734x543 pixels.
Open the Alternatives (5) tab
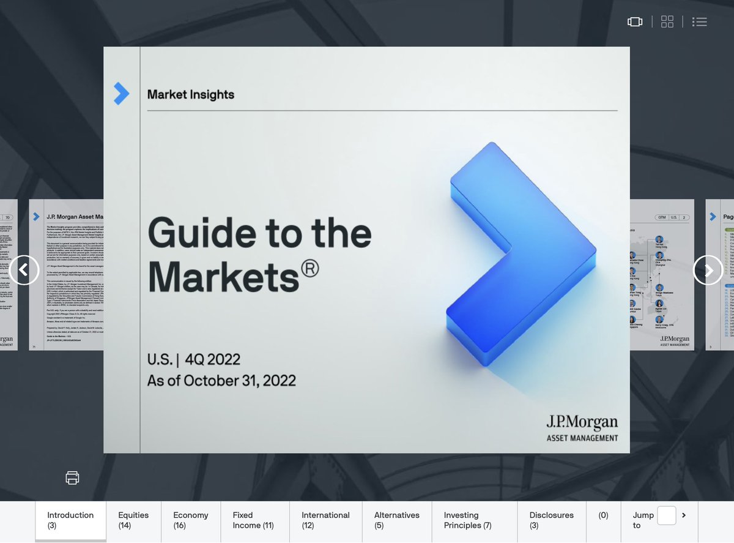(x=397, y=521)
